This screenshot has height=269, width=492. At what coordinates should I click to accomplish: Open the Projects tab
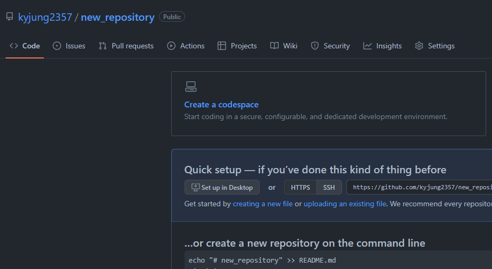tap(237, 46)
